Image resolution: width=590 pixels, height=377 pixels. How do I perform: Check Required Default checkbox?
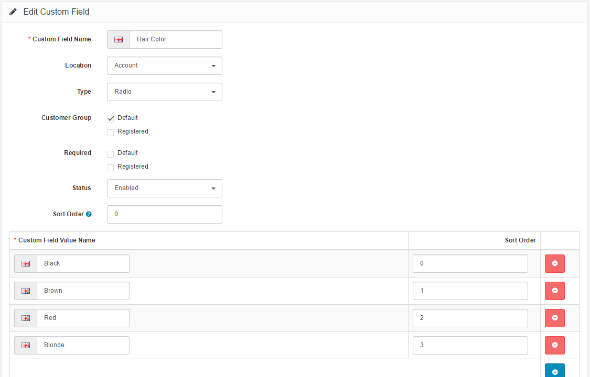(x=110, y=153)
